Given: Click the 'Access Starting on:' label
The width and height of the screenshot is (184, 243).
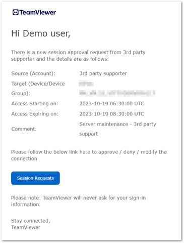Looking at the screenshot, I should [x=35, y=103].
